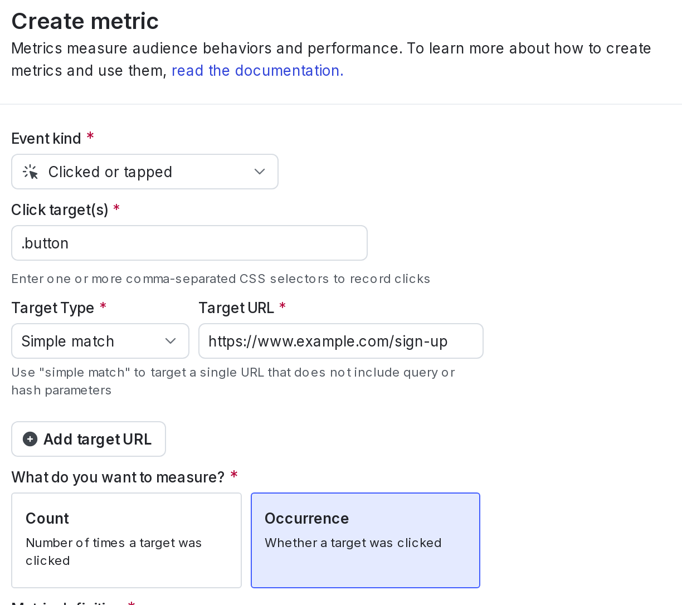Click the https://www.example.com/sign-up URL text
Image resolution: width=682 pixels, height=605 pixels.
pyautogui.click(x=328, y=340)
